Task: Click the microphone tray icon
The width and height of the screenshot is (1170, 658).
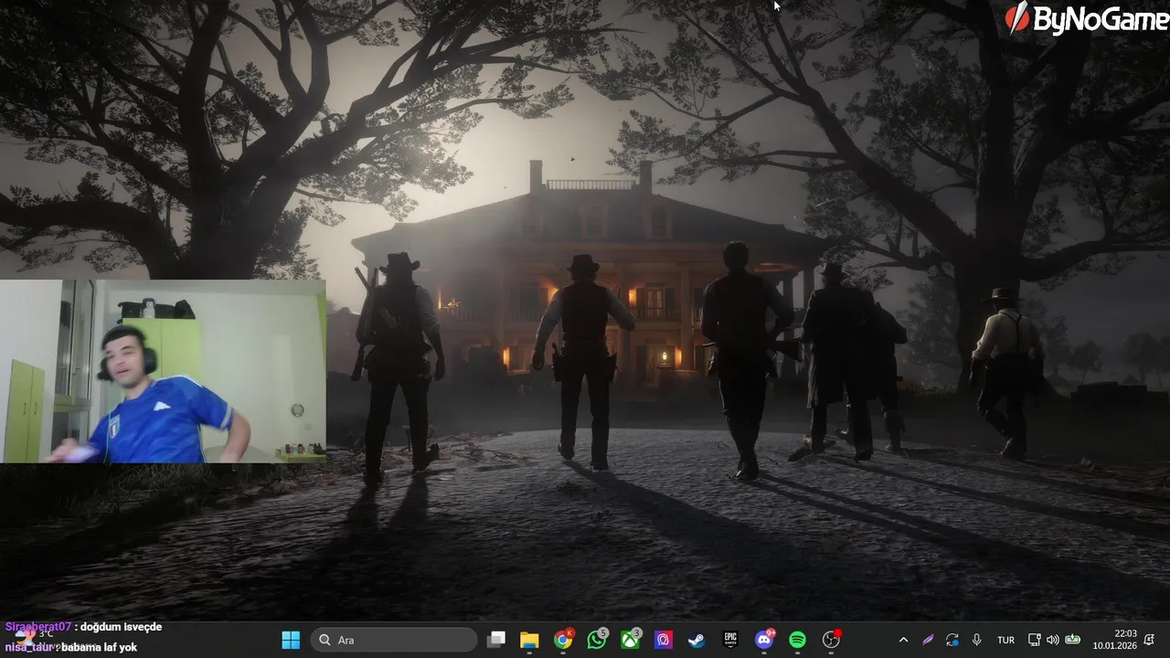Action: coord(977,640)
